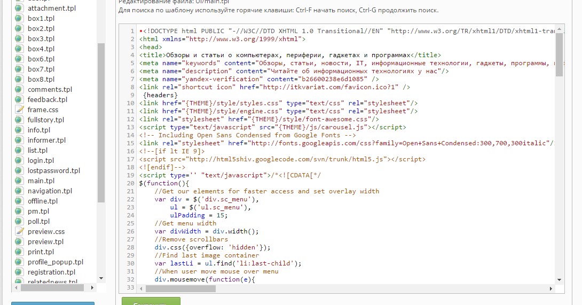
Task: Open attachment.tpl template file
Action: click(52, 8)
